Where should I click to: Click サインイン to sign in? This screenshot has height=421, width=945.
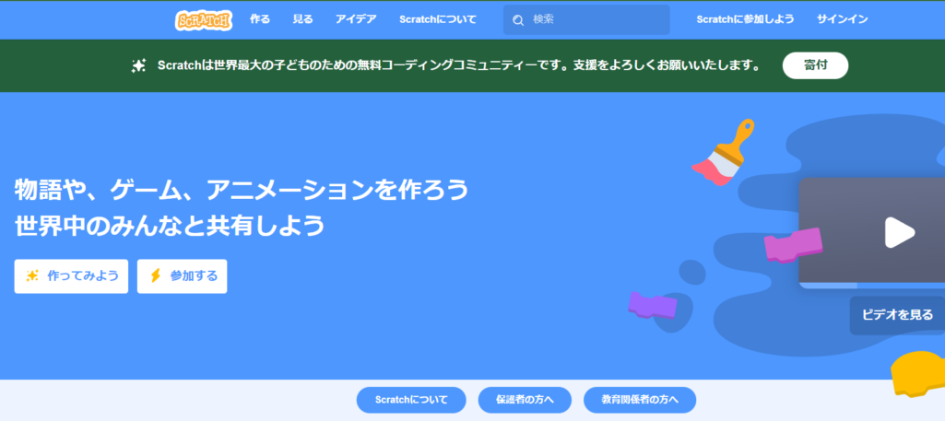tap(842, 19)
